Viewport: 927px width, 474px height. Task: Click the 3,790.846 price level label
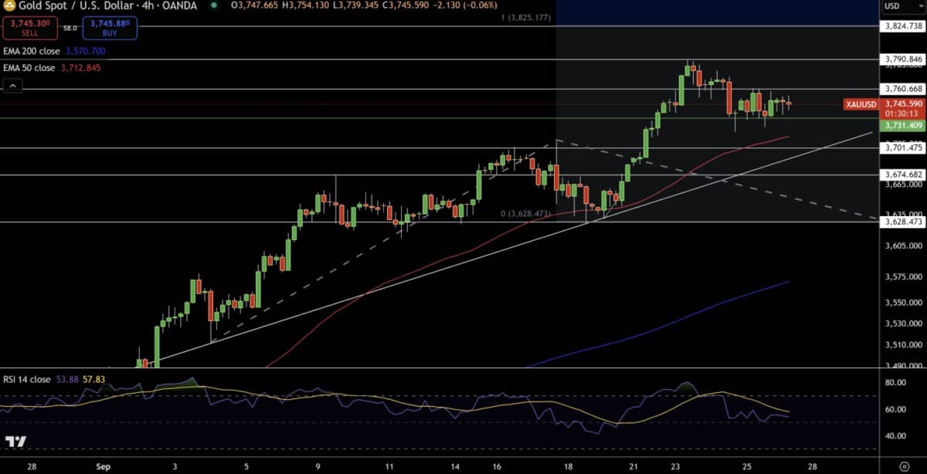[902, 59]
